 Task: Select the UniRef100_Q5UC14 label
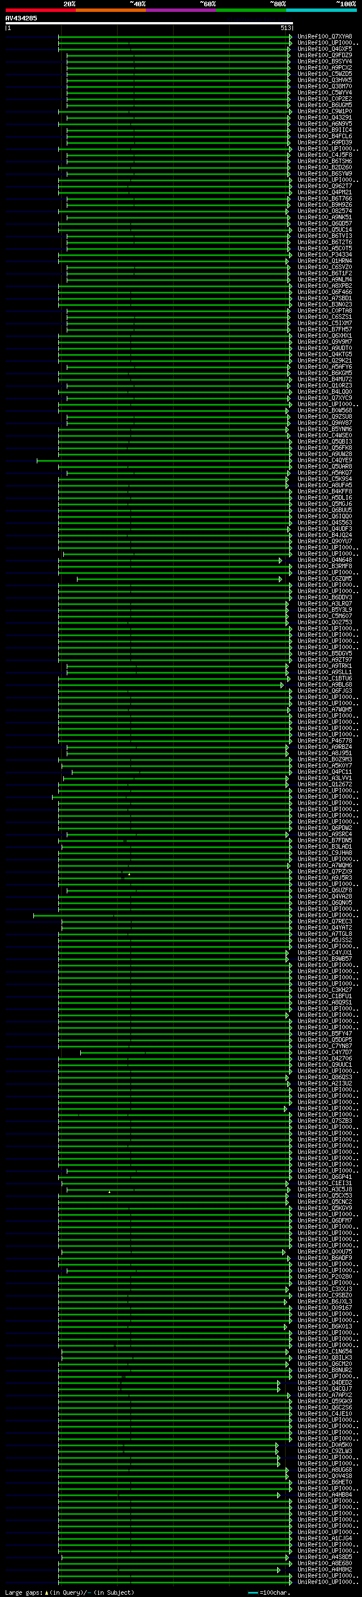pyautogui.click(x=325, y=229)
